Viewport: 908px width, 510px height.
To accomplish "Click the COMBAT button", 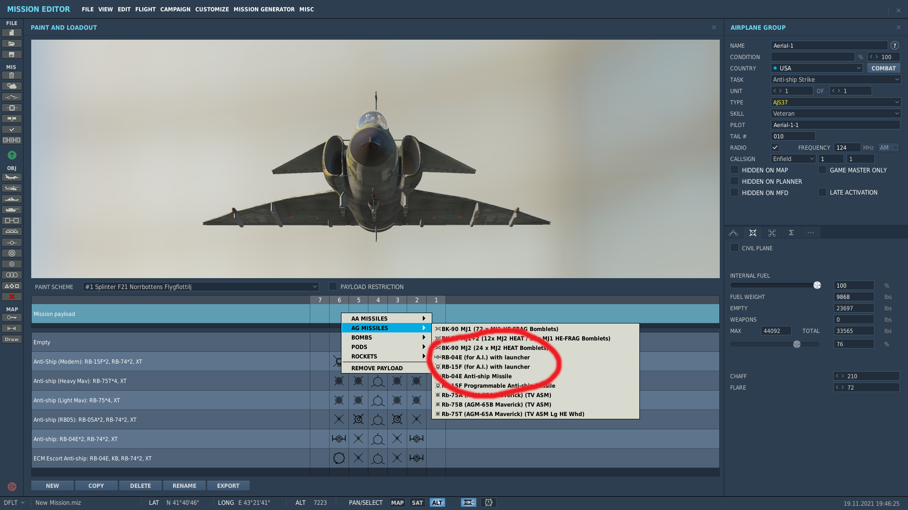I will (883, 68).
